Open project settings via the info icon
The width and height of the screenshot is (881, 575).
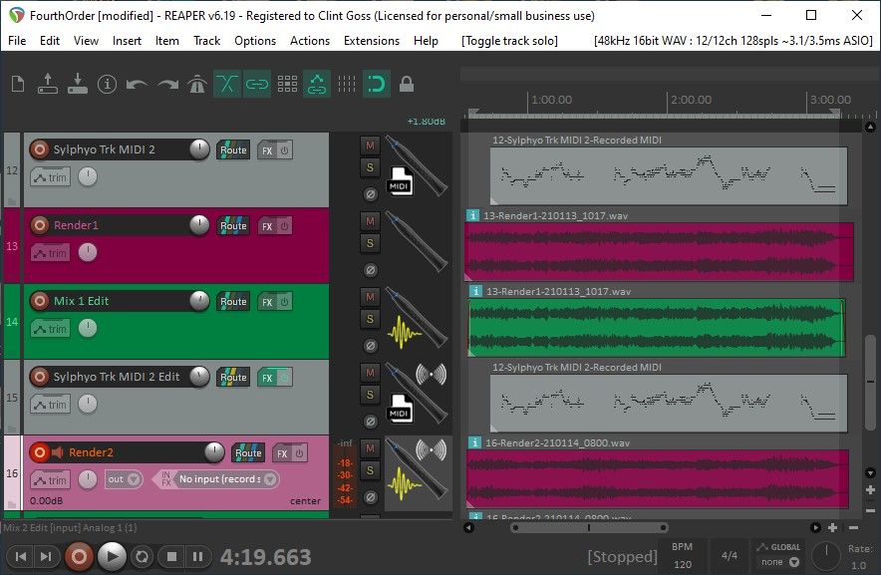(x=107, y=84)
